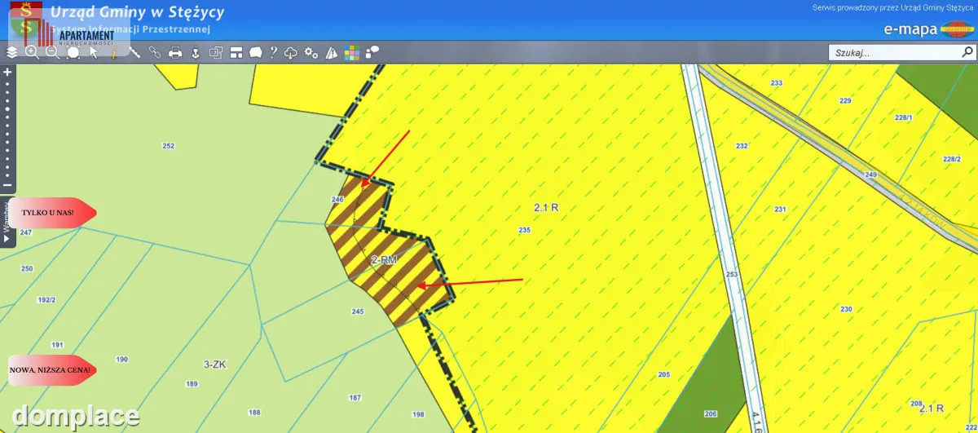978x433 pixels.
Task: Select the measure ruler tool
Action: [x=134, y=52]
